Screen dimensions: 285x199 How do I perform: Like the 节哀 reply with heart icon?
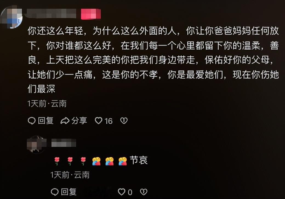pos(121,192)
